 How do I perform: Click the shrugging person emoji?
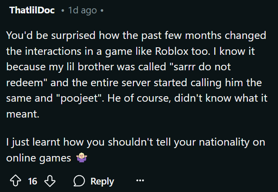(x=82, y=158)
